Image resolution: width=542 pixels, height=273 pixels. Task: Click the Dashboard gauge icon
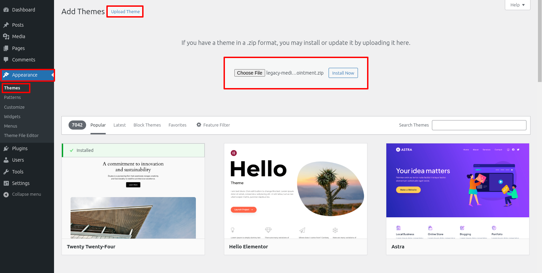6,10
